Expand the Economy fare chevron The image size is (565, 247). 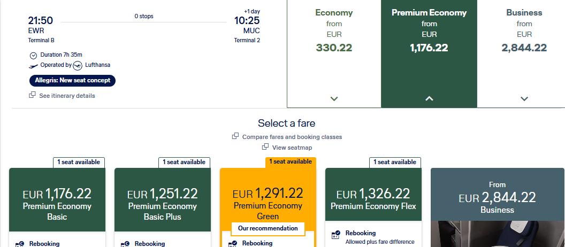(x=334, y=99)
